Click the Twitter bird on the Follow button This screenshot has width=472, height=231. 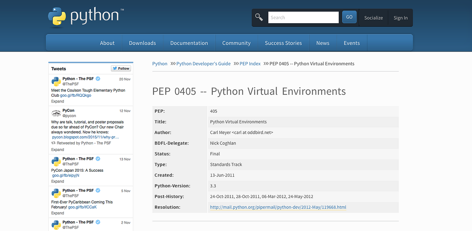[x=114, y=68]
